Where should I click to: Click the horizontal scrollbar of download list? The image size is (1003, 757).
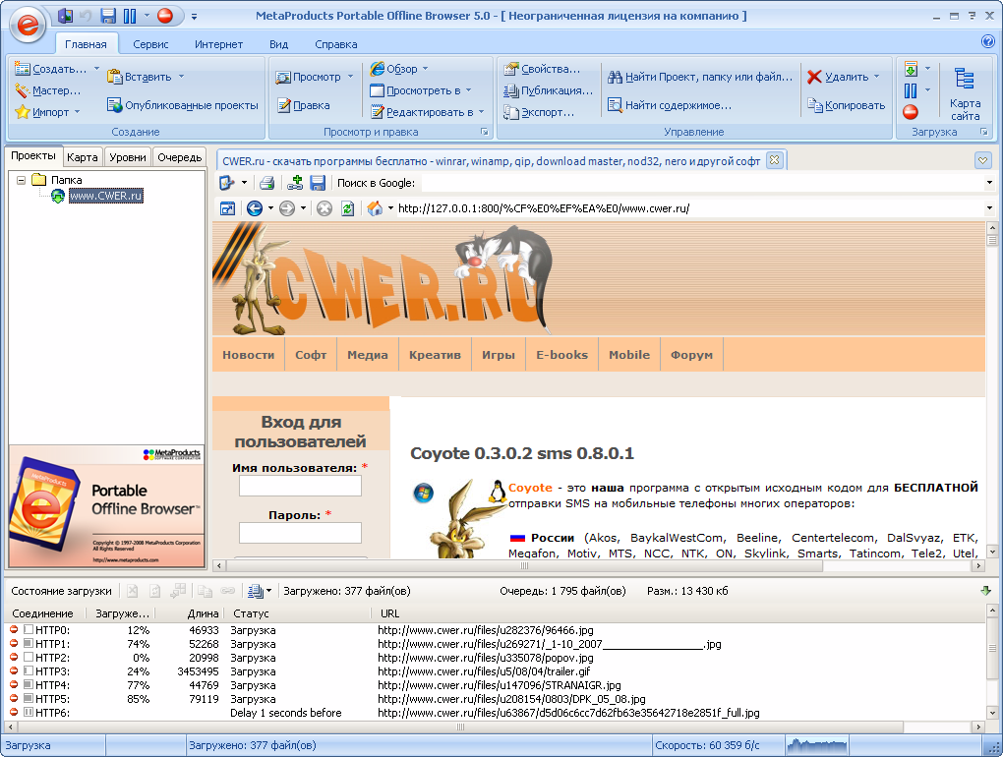click(x=462, y=728)
